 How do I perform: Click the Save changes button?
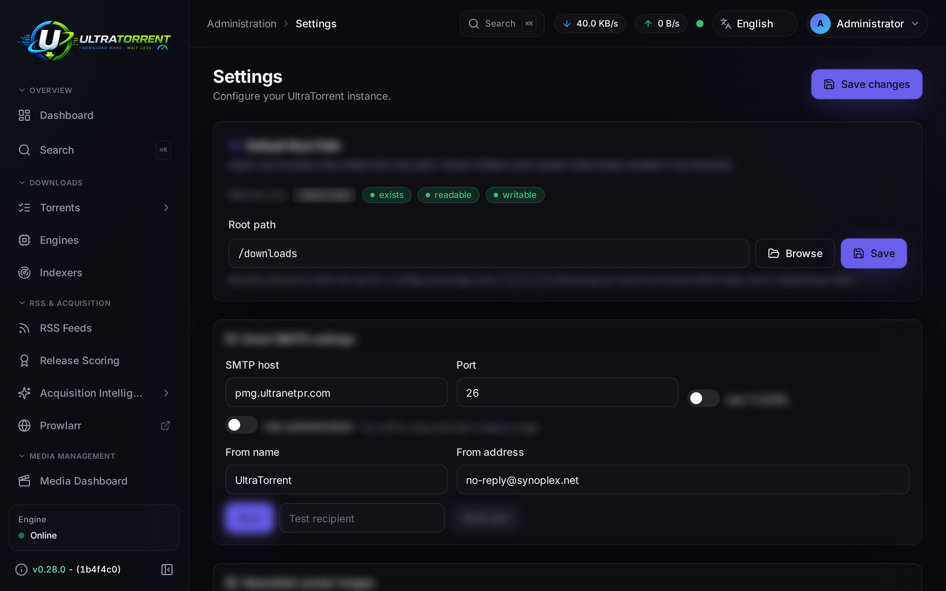(867, 85)
